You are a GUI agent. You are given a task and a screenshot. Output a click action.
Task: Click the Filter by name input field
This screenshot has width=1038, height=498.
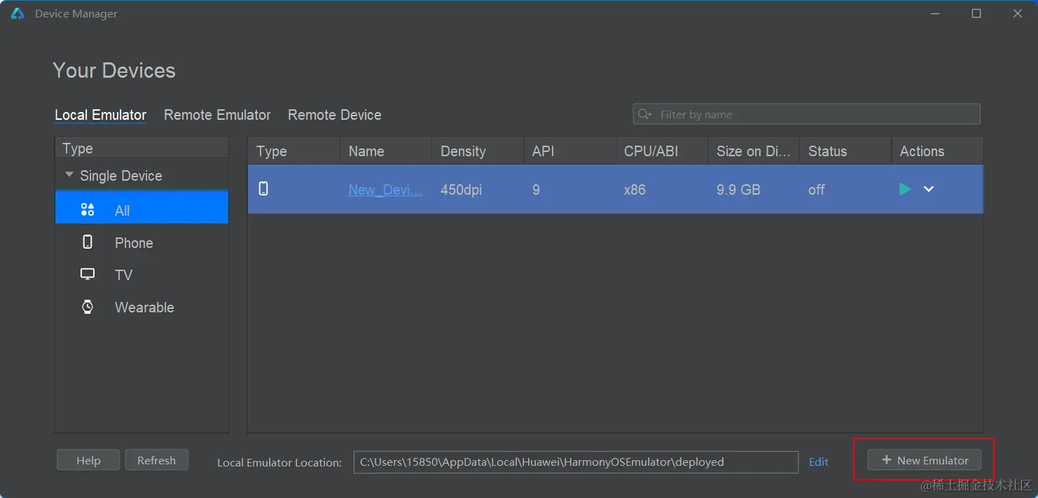(806, 114)
